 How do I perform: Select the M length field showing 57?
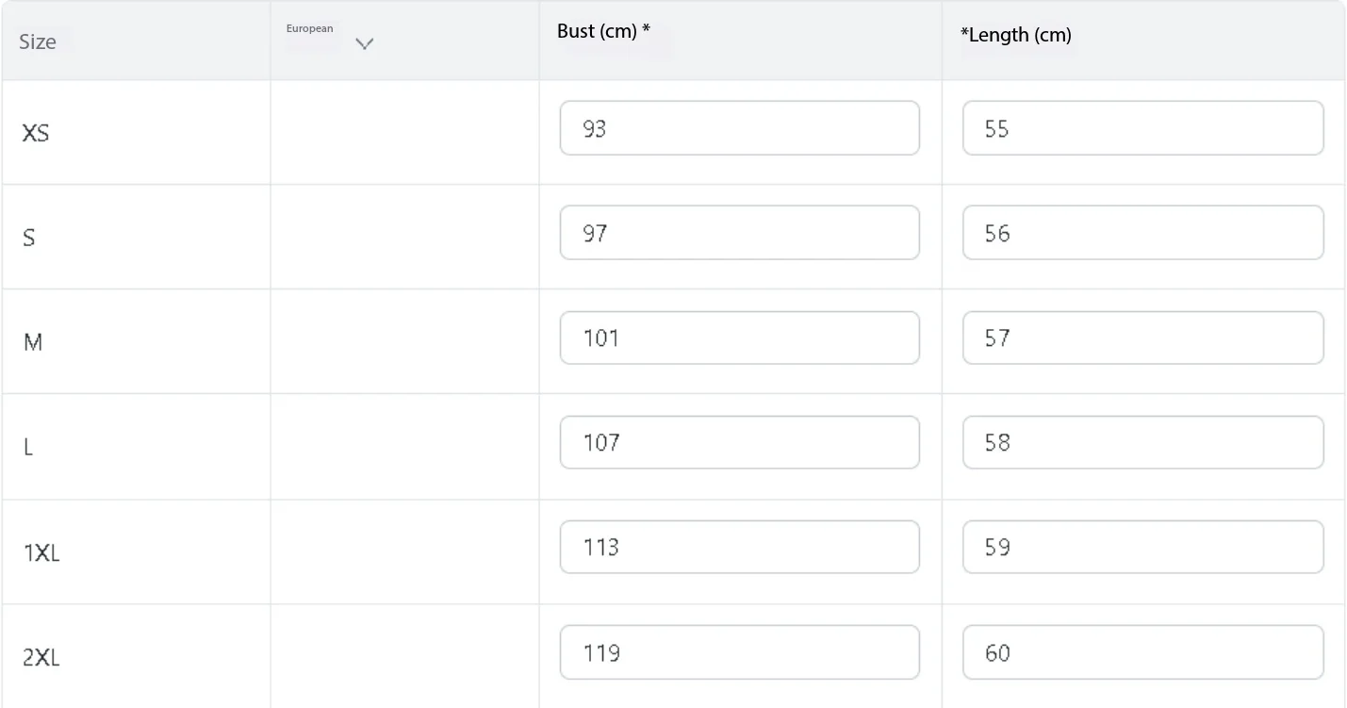[x=1142, y=338]
